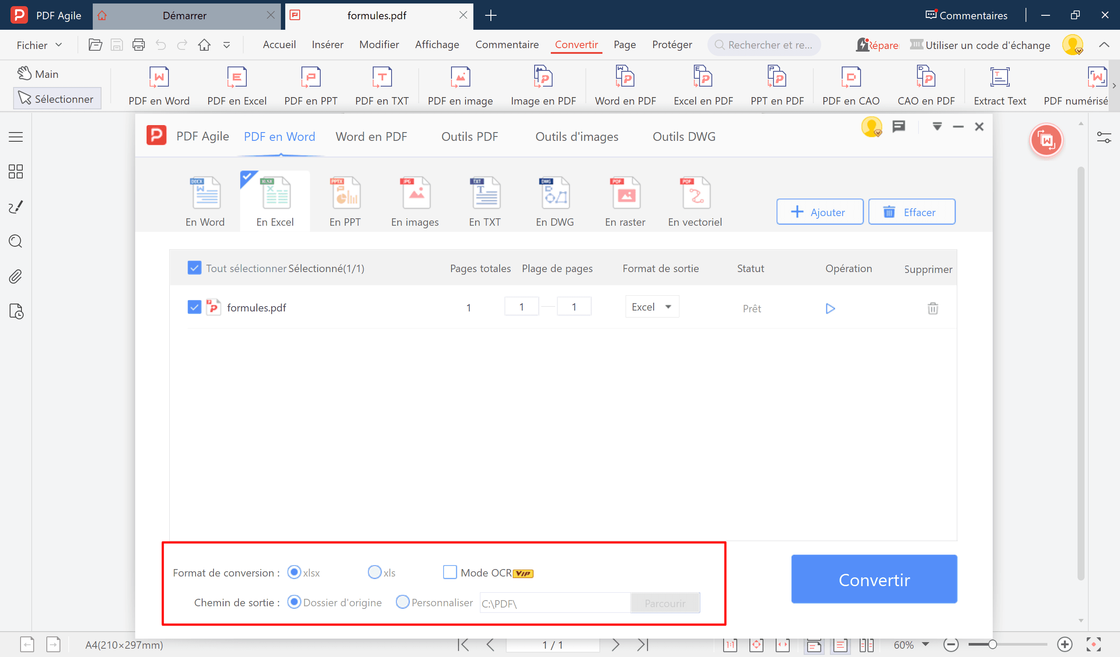Switch to Outils PDF dialog tab
The width and height of the screenshot is (1120, 657).
(469, 137)
